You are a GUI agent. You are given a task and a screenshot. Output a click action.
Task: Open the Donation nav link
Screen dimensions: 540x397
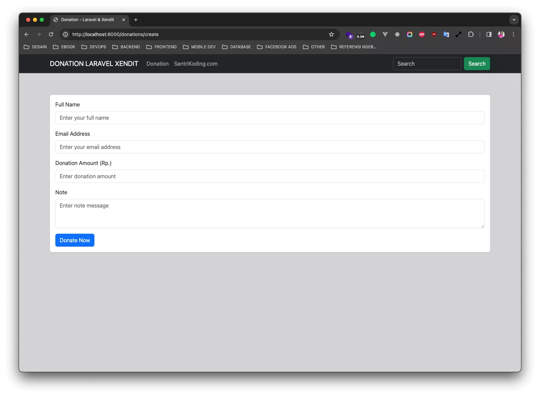(x=158, y=64)
